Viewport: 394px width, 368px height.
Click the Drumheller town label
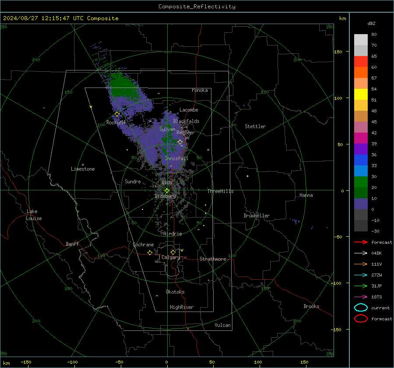point(257,216)
